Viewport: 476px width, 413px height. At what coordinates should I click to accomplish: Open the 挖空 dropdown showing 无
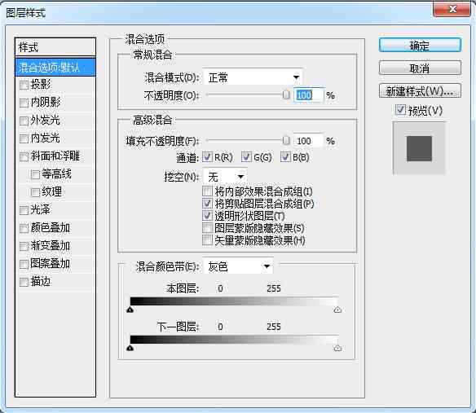tap(225, 176)
